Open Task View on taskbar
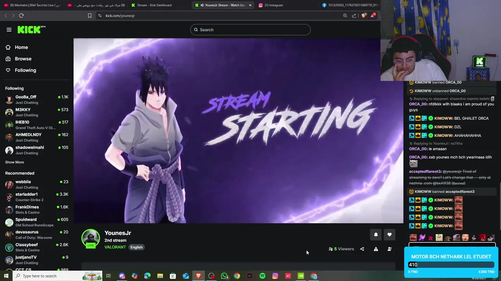Image resolution: width=501 pixels, height=281 pixels. pyautogui.click(x=108, y=276)
